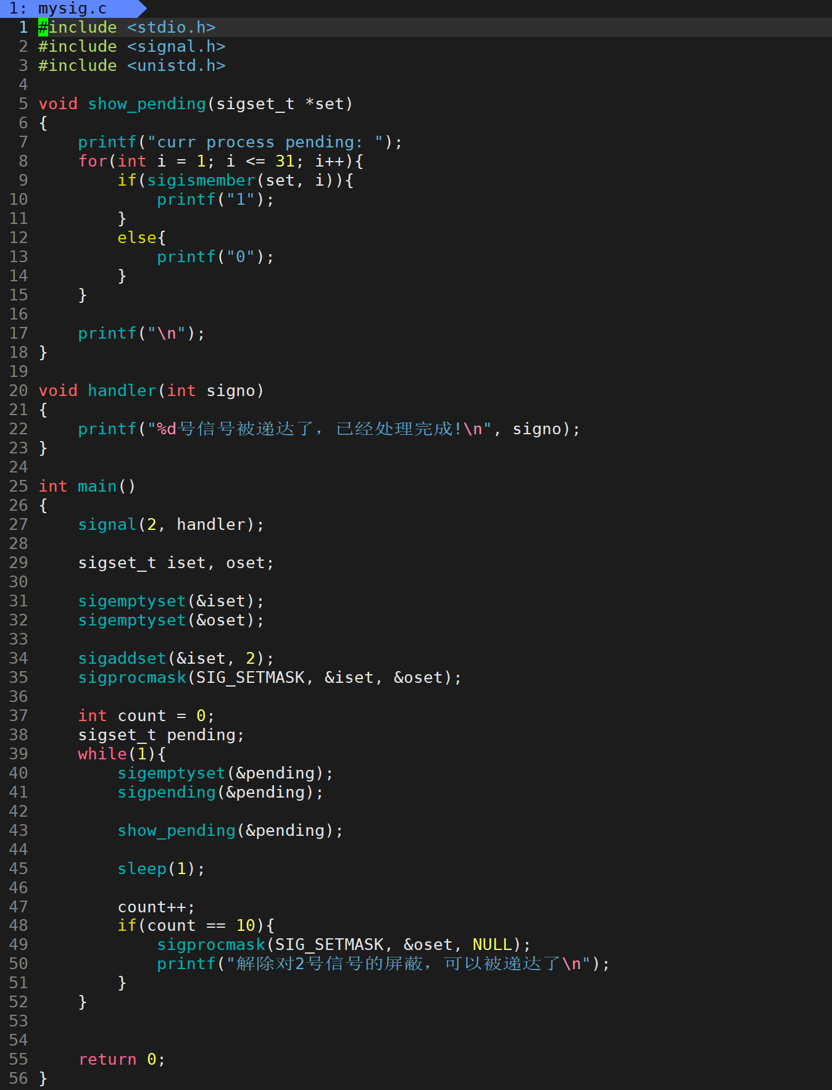The width and height of the screenshot is (832, 1090).
Task: Click the printf("\n") statement
Action: 141,333
